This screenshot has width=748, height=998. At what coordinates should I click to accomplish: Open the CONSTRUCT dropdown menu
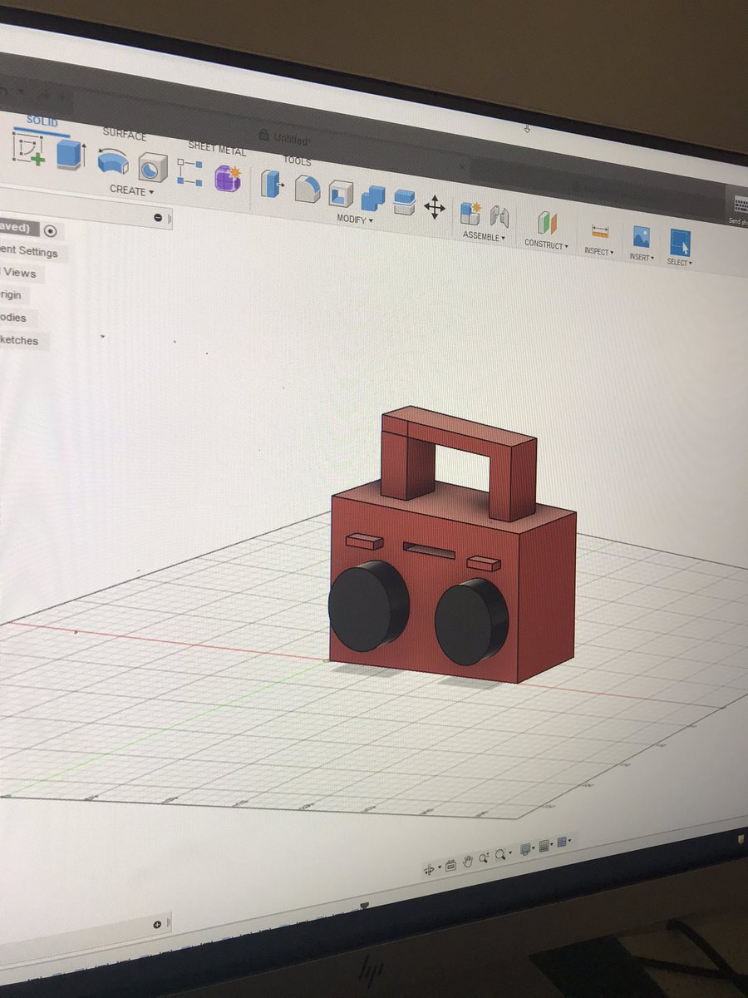tap(546, 245)
